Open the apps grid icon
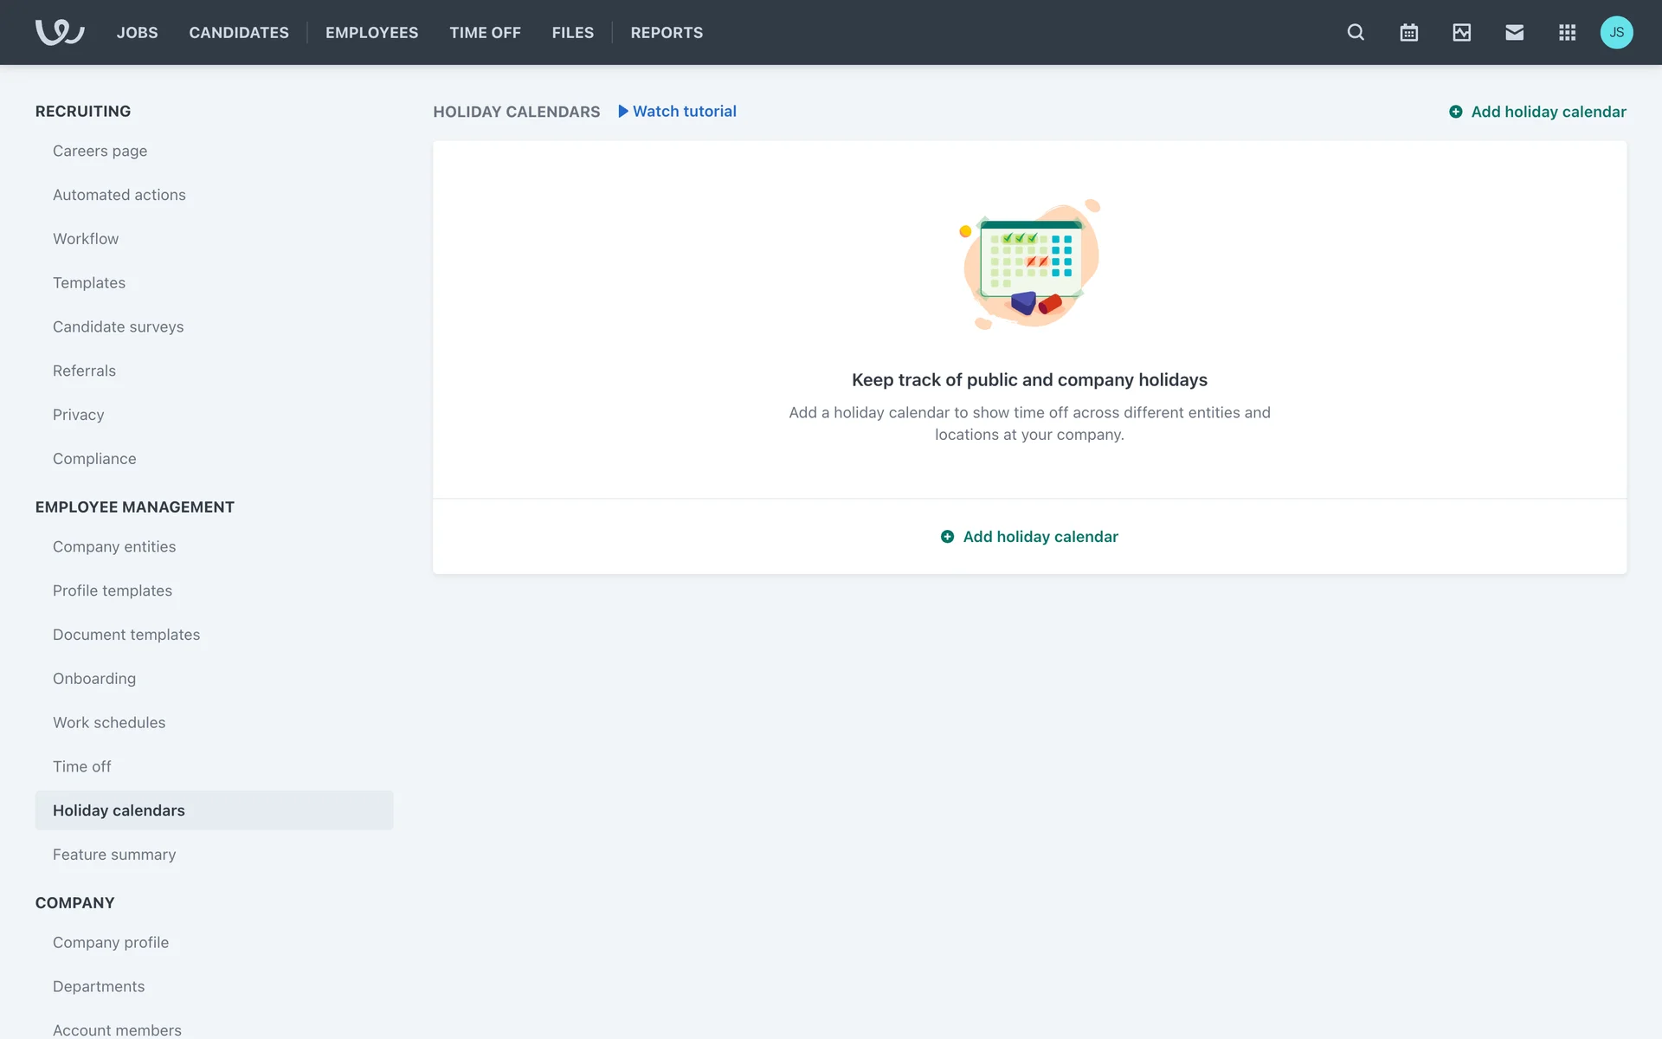 point(1567,32)
